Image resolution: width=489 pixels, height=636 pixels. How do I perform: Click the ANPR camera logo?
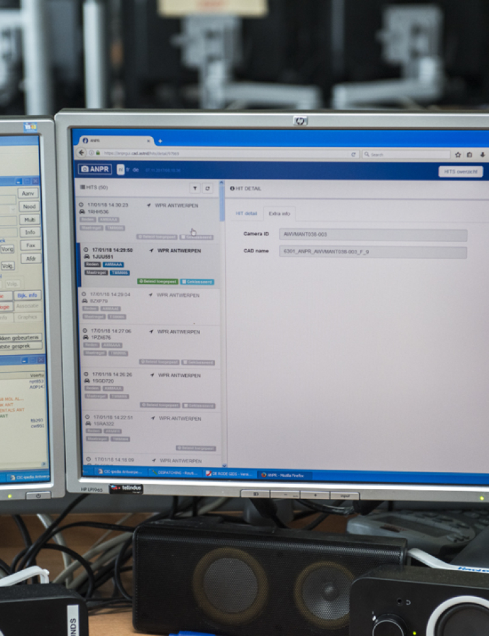pyautogui.click(x=95, y=170)
